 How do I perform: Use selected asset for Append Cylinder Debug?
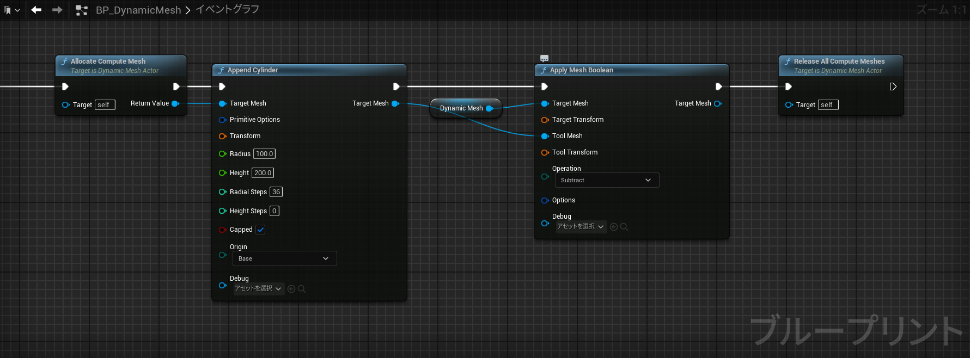pyautogui.click(x=291, y=289)
